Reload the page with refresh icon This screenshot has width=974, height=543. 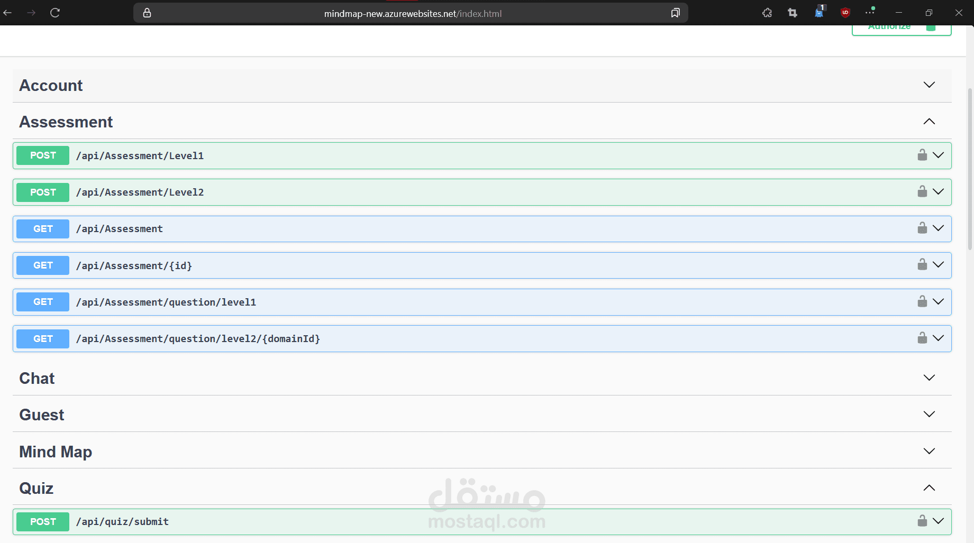point(55,13)
